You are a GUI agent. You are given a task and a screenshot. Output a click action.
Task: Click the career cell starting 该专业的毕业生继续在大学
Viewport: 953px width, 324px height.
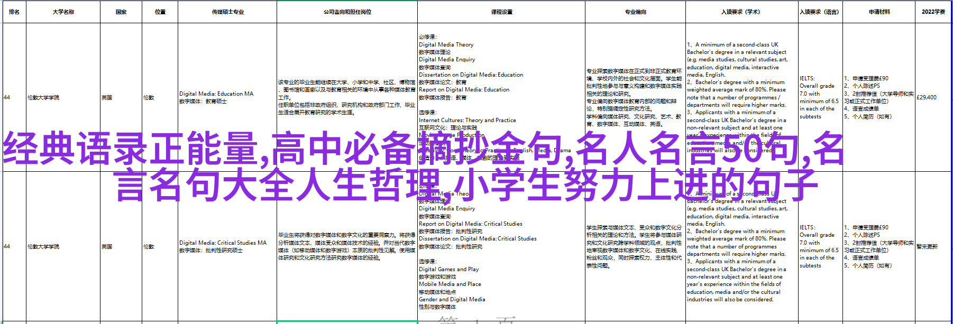tap(347, 97)
